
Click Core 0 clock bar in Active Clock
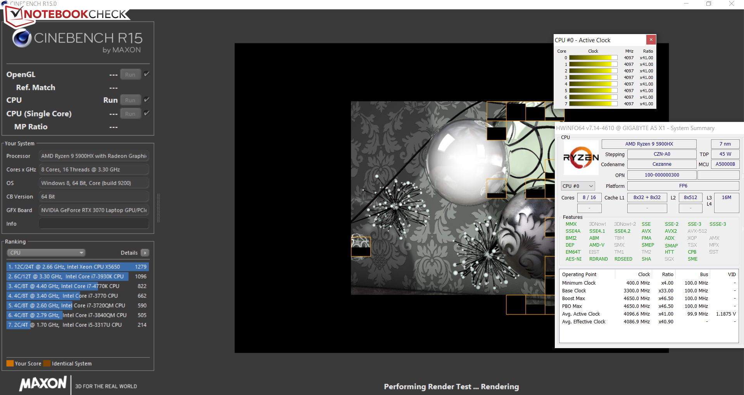tap(593, 58)
